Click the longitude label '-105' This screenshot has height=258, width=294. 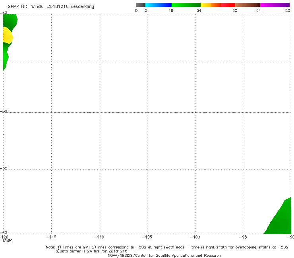click(147, 237)
